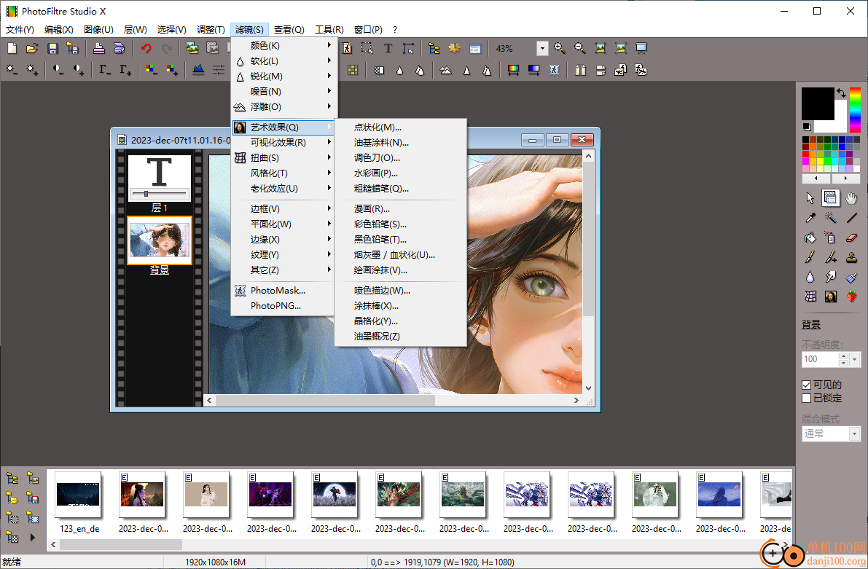Viewport: 868px width, 569px height.
Task: Click the opacity value field showing 100
Action: (820, 359)
